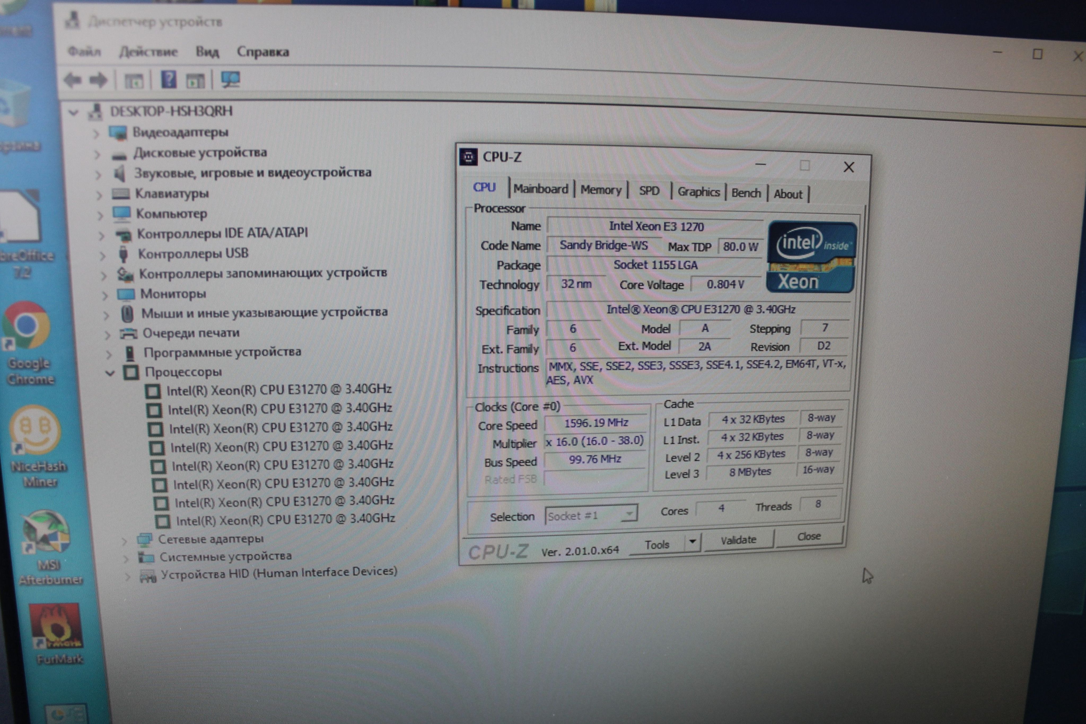Select the CPU-Z title bar app icon
This screenshot has height=724, width=1086.
pos(468,157)
